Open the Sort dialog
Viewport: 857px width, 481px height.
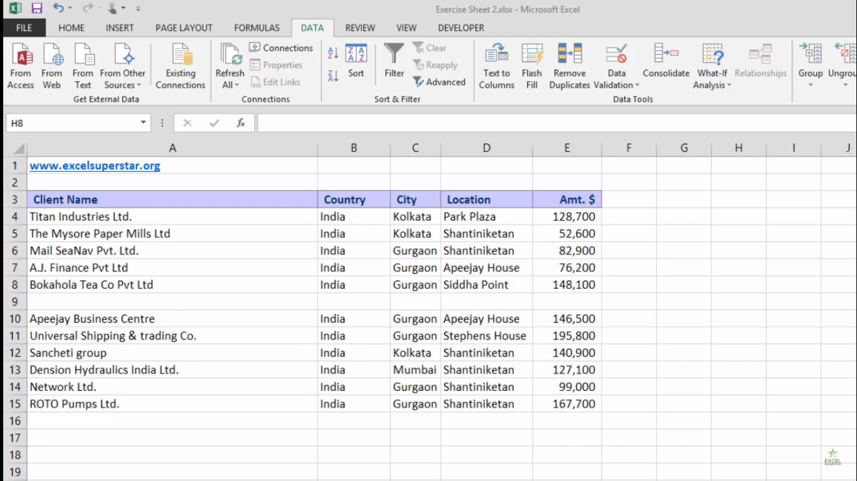[356, 61]
